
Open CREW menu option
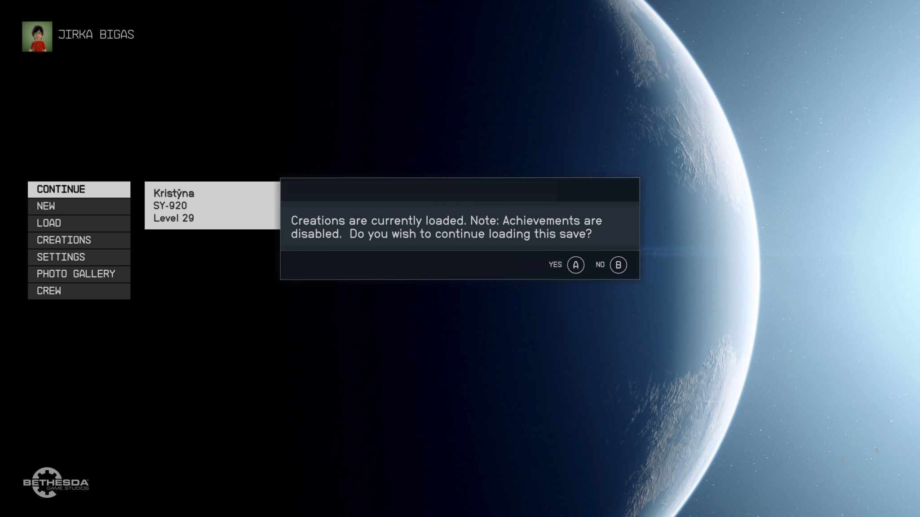click(79, 290)
